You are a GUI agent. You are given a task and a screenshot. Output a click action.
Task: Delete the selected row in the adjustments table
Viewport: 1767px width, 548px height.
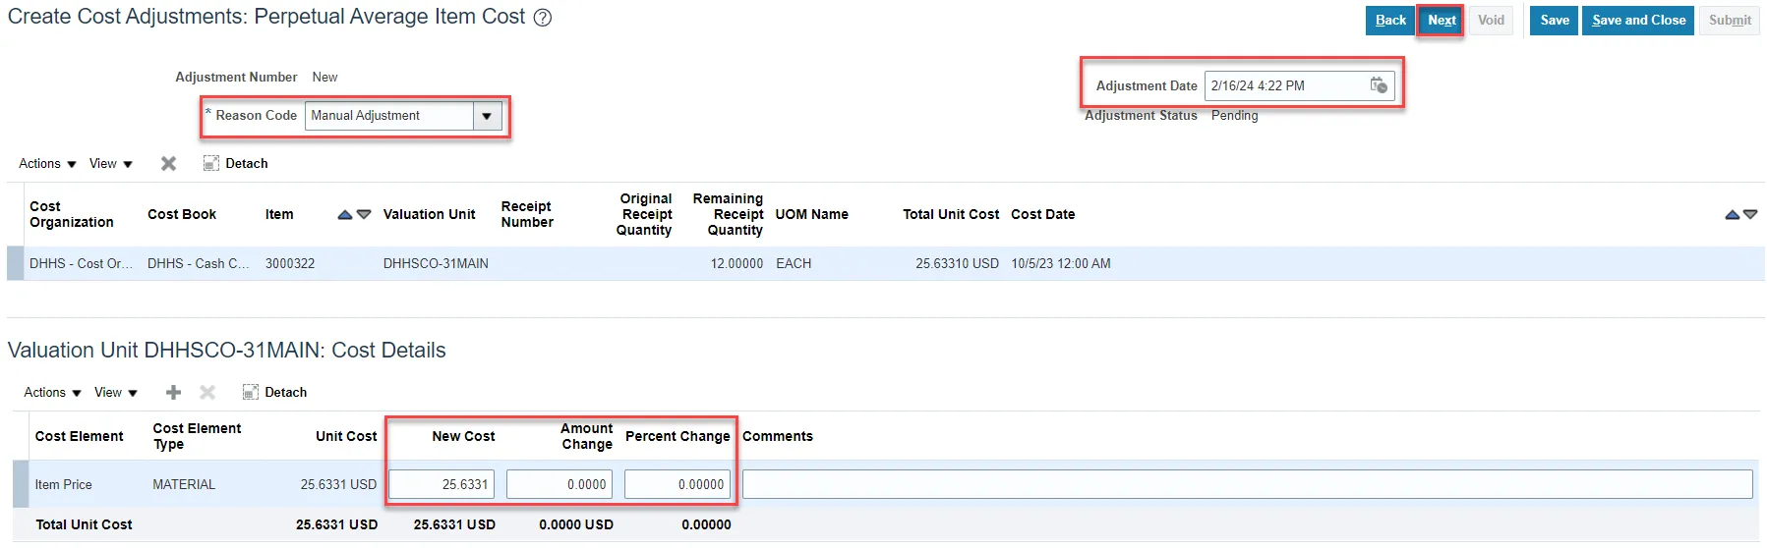(x=169, y=163)
